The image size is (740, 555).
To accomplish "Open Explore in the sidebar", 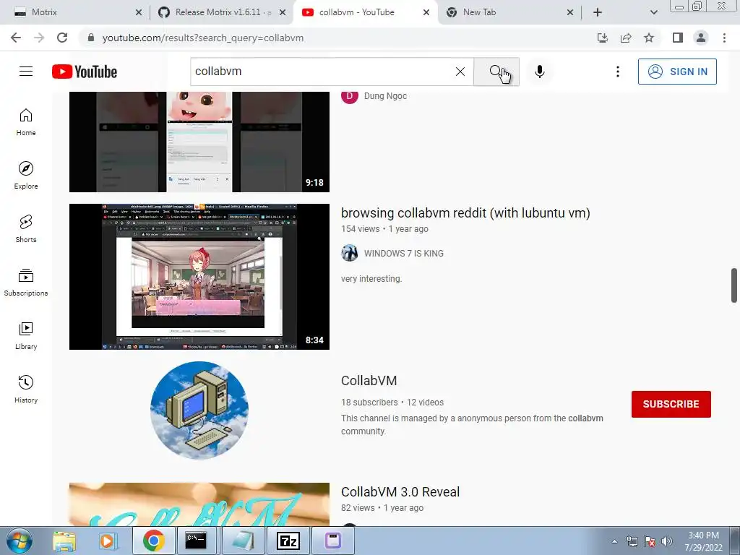I will [26, 176].
